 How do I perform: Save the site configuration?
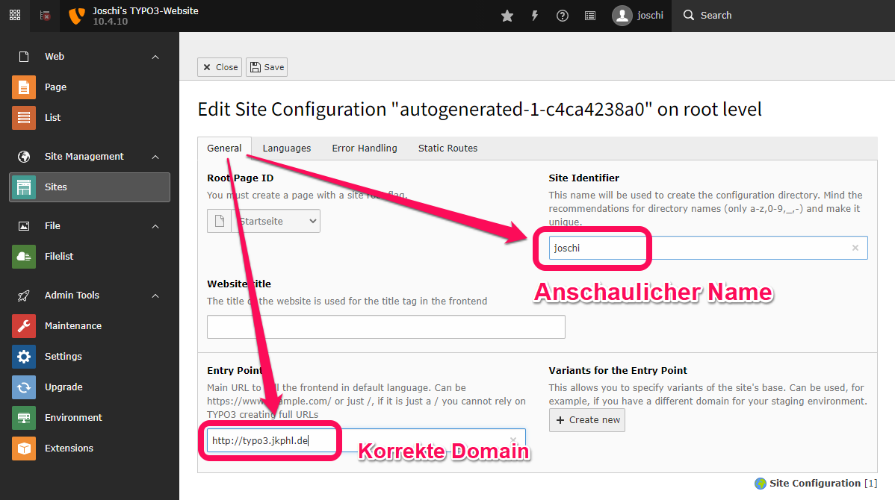(x=266, y=66)
